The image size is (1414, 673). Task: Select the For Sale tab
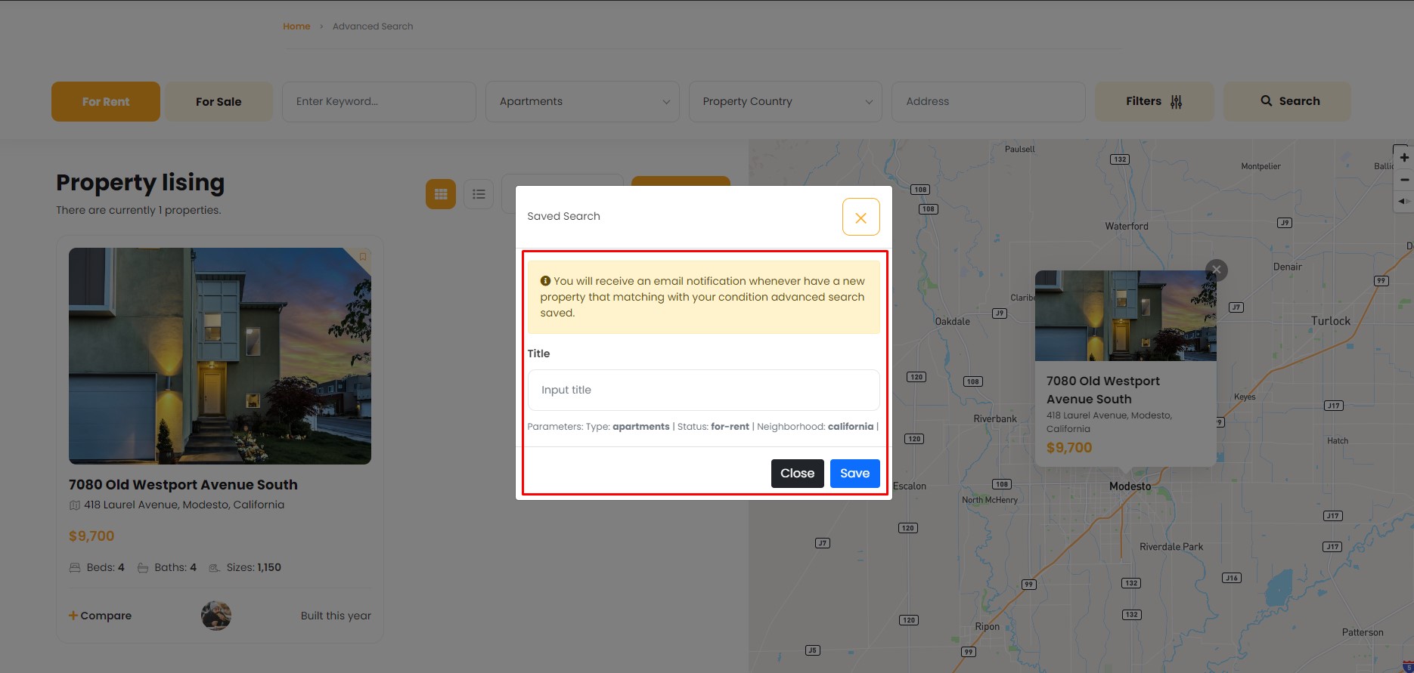click(x=219, y=101)
